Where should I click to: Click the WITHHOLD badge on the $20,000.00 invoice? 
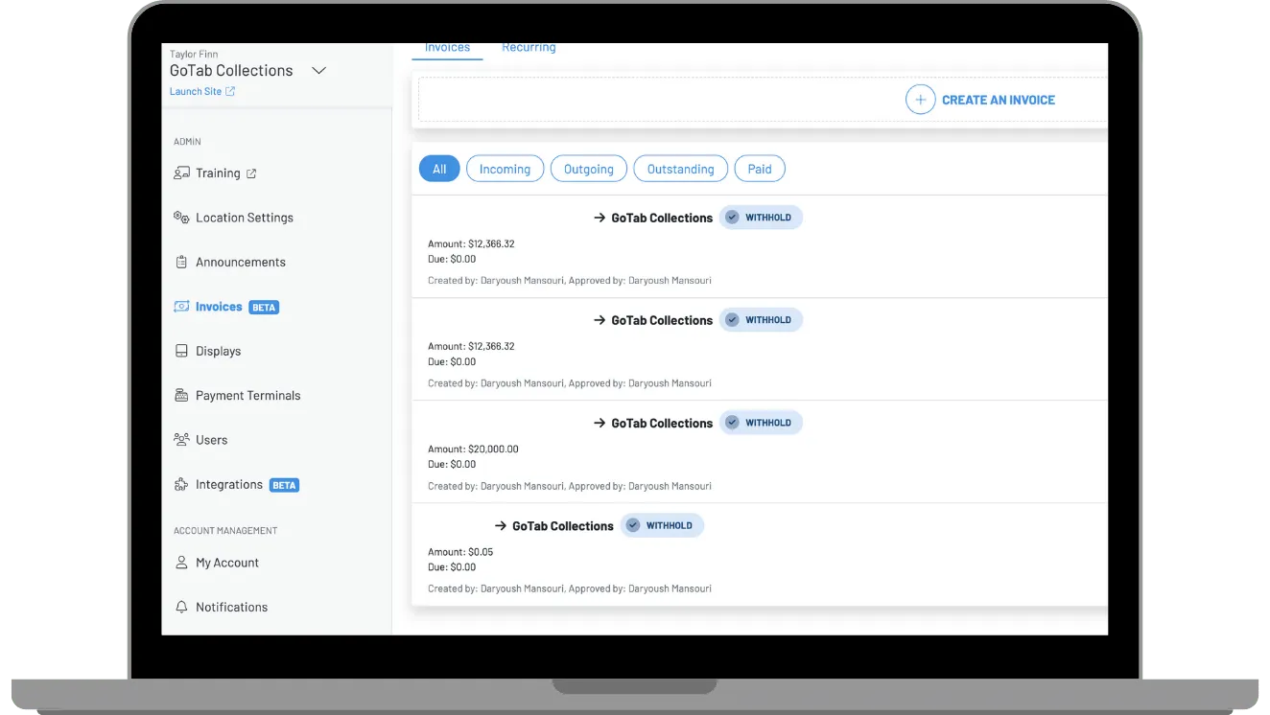pyautogui.click(x=761, y=423)
